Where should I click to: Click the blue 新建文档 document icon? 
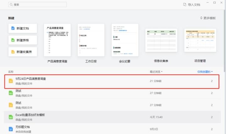coord(13,28)
